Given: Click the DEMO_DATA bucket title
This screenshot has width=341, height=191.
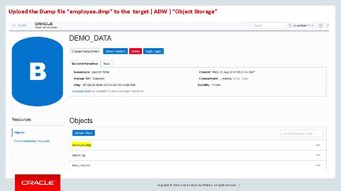Looking at the screenshot, I should (x=90, y=38).
